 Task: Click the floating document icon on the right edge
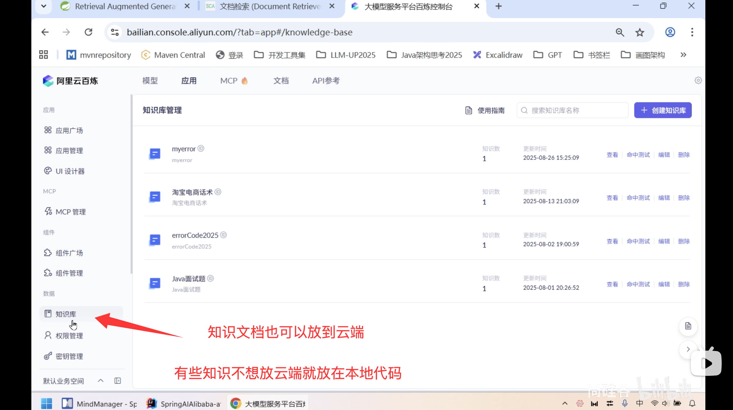[x=688, y=327]
